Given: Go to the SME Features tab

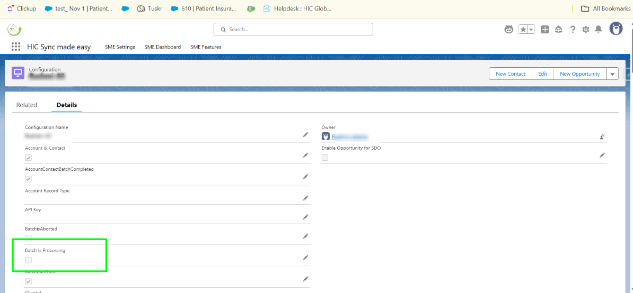Looking at the screenshot, I should [x=206, y=47].
